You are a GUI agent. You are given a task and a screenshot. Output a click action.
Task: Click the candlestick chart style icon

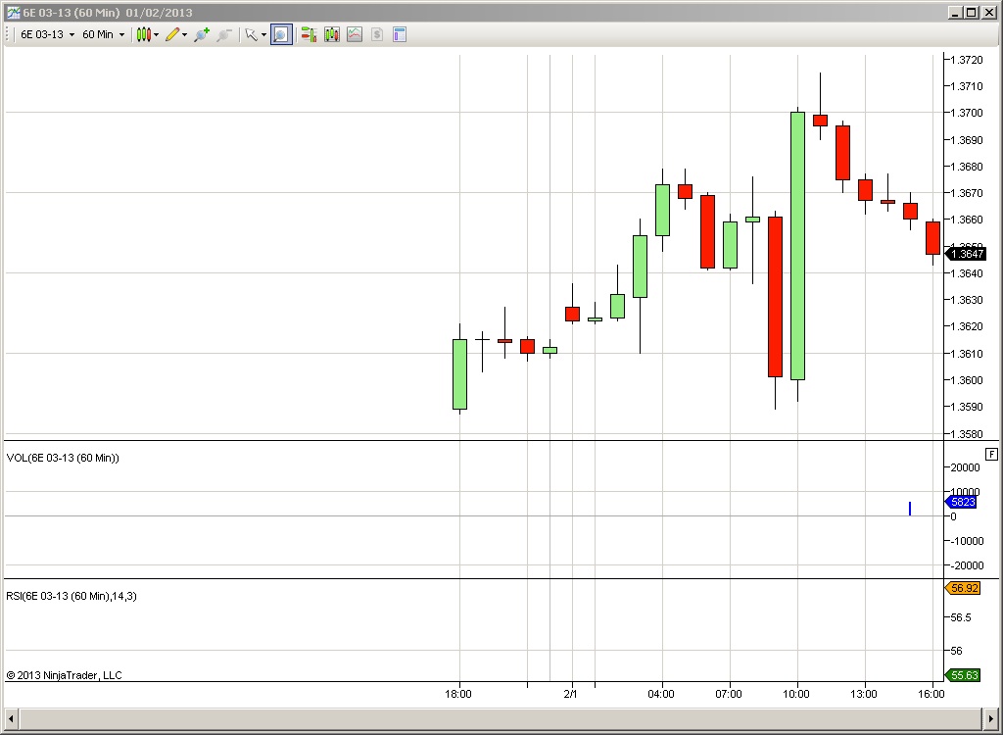pos(143,34)
